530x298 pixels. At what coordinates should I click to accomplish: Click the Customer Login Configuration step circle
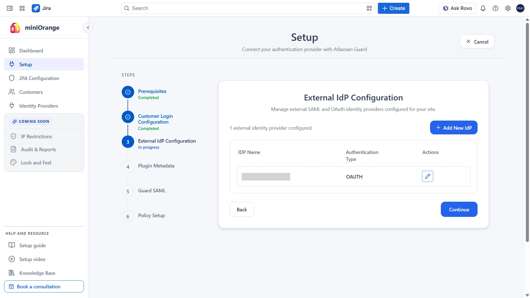point(128,117)
